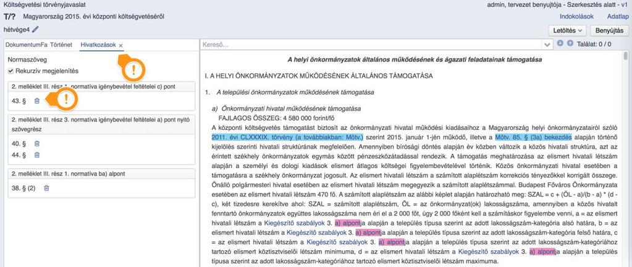This screenshot has height=267, width=632.
Task: Click the italic title 'A helyi önkormányzatok általános működésének…'
Action: pyautogui.click(x=415, y=60)
